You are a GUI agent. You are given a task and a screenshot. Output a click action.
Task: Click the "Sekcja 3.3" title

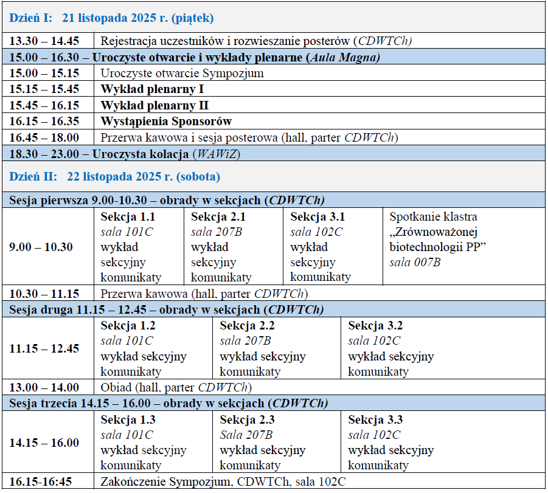point(375,419)
